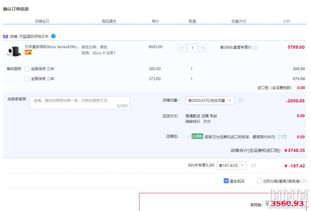
Task: Open the 店铺优惠 省2050.65元 dropdown
Action: coord(210,100)
